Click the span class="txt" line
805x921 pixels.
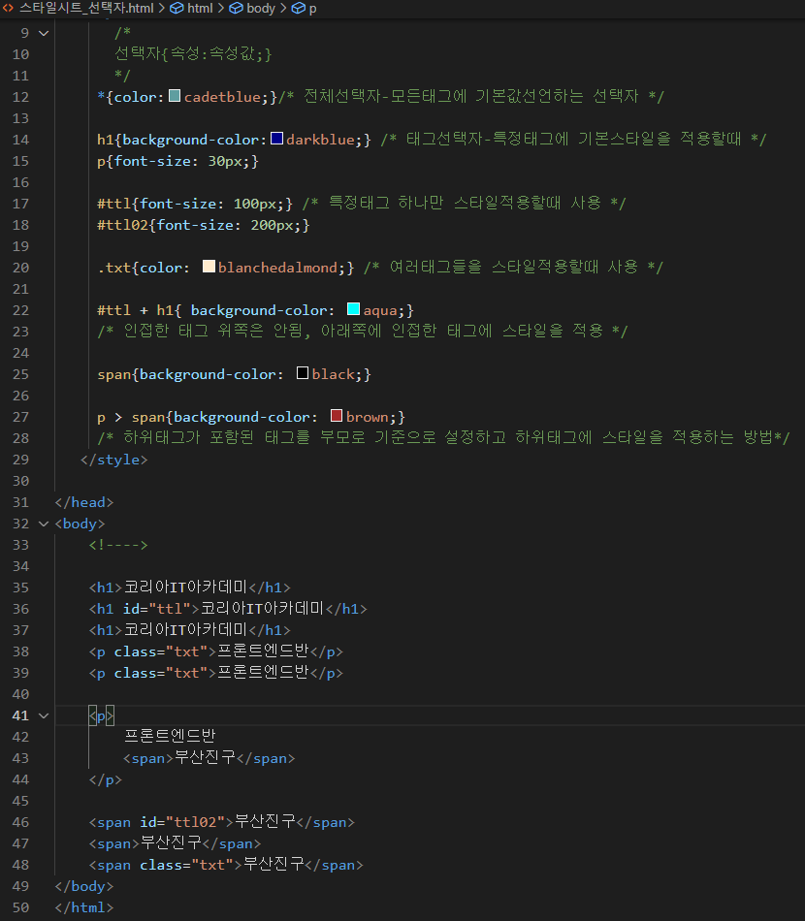[226, 865]
